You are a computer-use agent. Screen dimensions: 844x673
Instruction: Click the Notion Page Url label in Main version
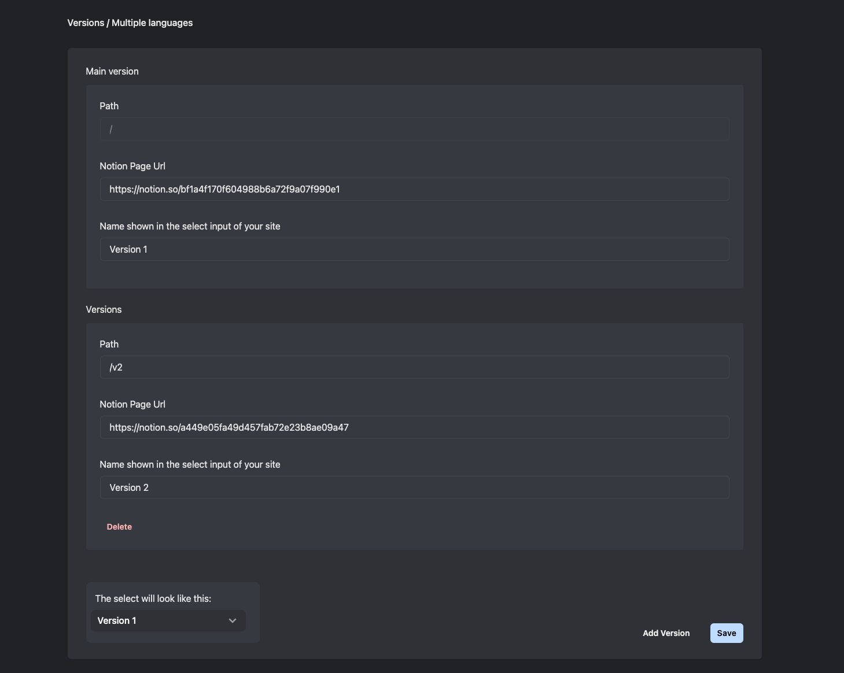pyautogui.click(x=132, y=167)
